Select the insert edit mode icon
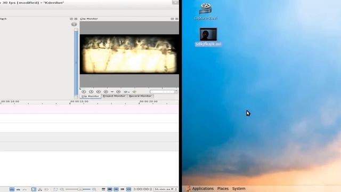Viewport: 341px width, 192px height. pos(25,189)
